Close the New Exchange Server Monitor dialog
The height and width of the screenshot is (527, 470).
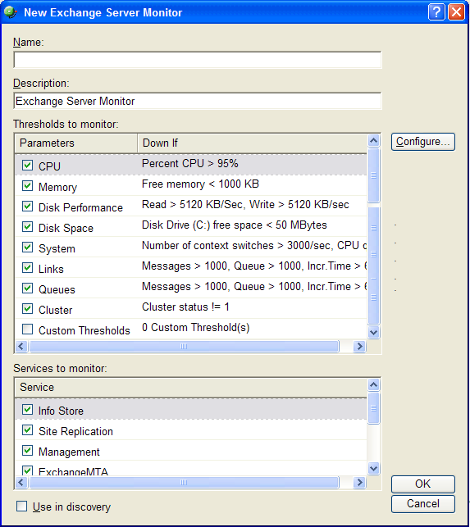(x=456, y=12)
